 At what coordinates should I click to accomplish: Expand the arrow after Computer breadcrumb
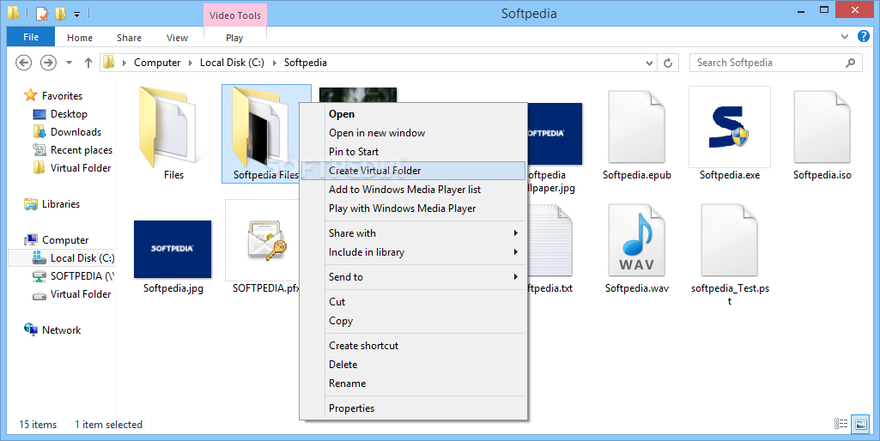[191, 63]
